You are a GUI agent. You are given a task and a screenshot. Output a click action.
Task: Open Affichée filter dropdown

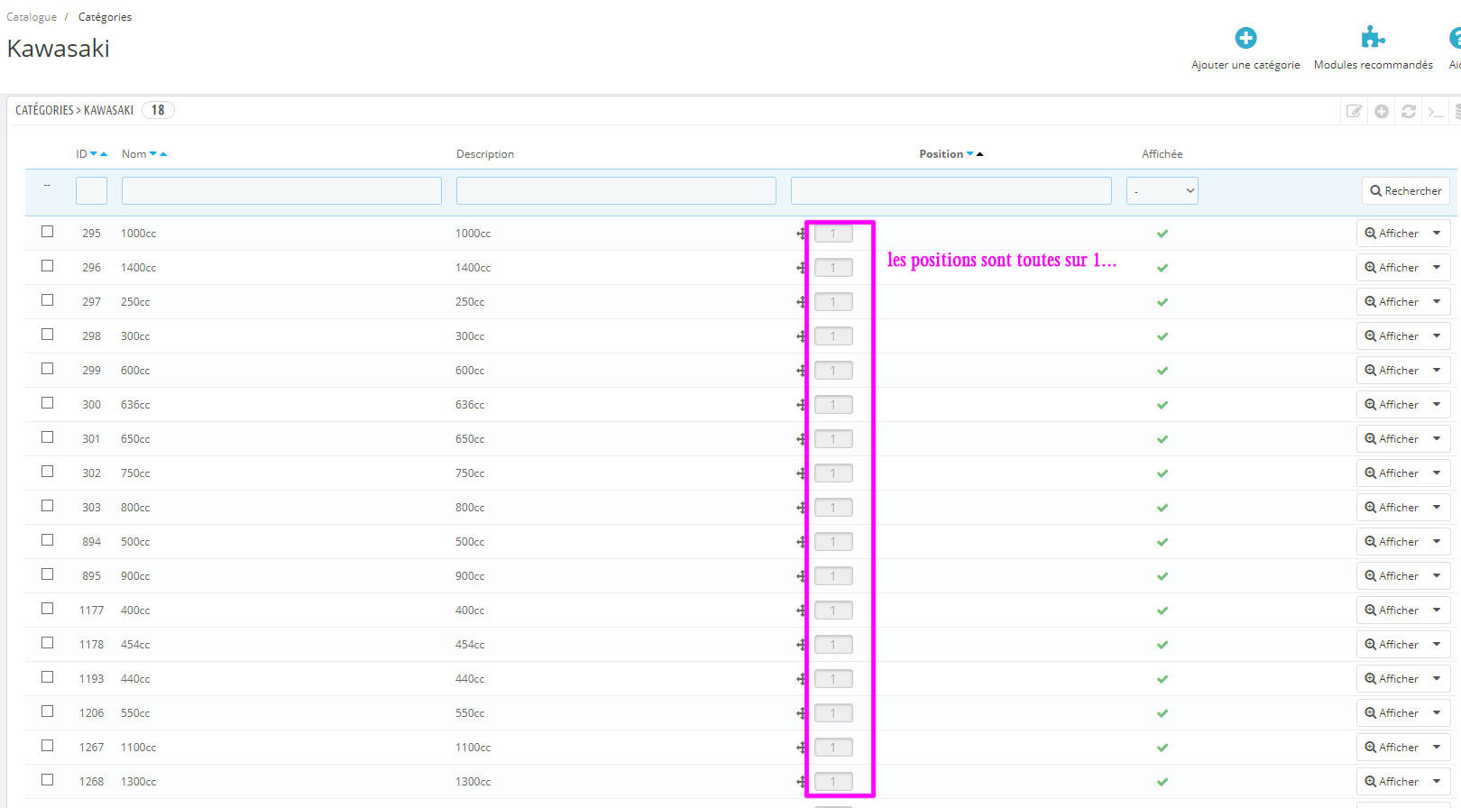[x=1162, y=191]
